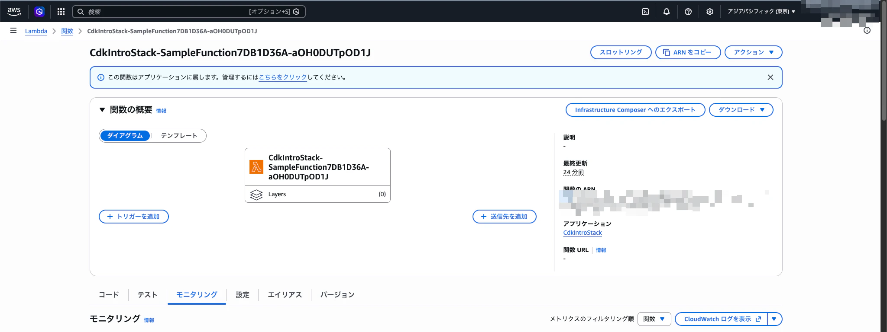Open console settings gear
887x332 pixels.
(x=709, y=12)
